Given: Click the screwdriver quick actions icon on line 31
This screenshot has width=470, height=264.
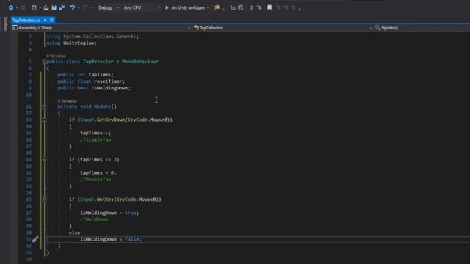Looking at the screenshot, I should (35, 239).
